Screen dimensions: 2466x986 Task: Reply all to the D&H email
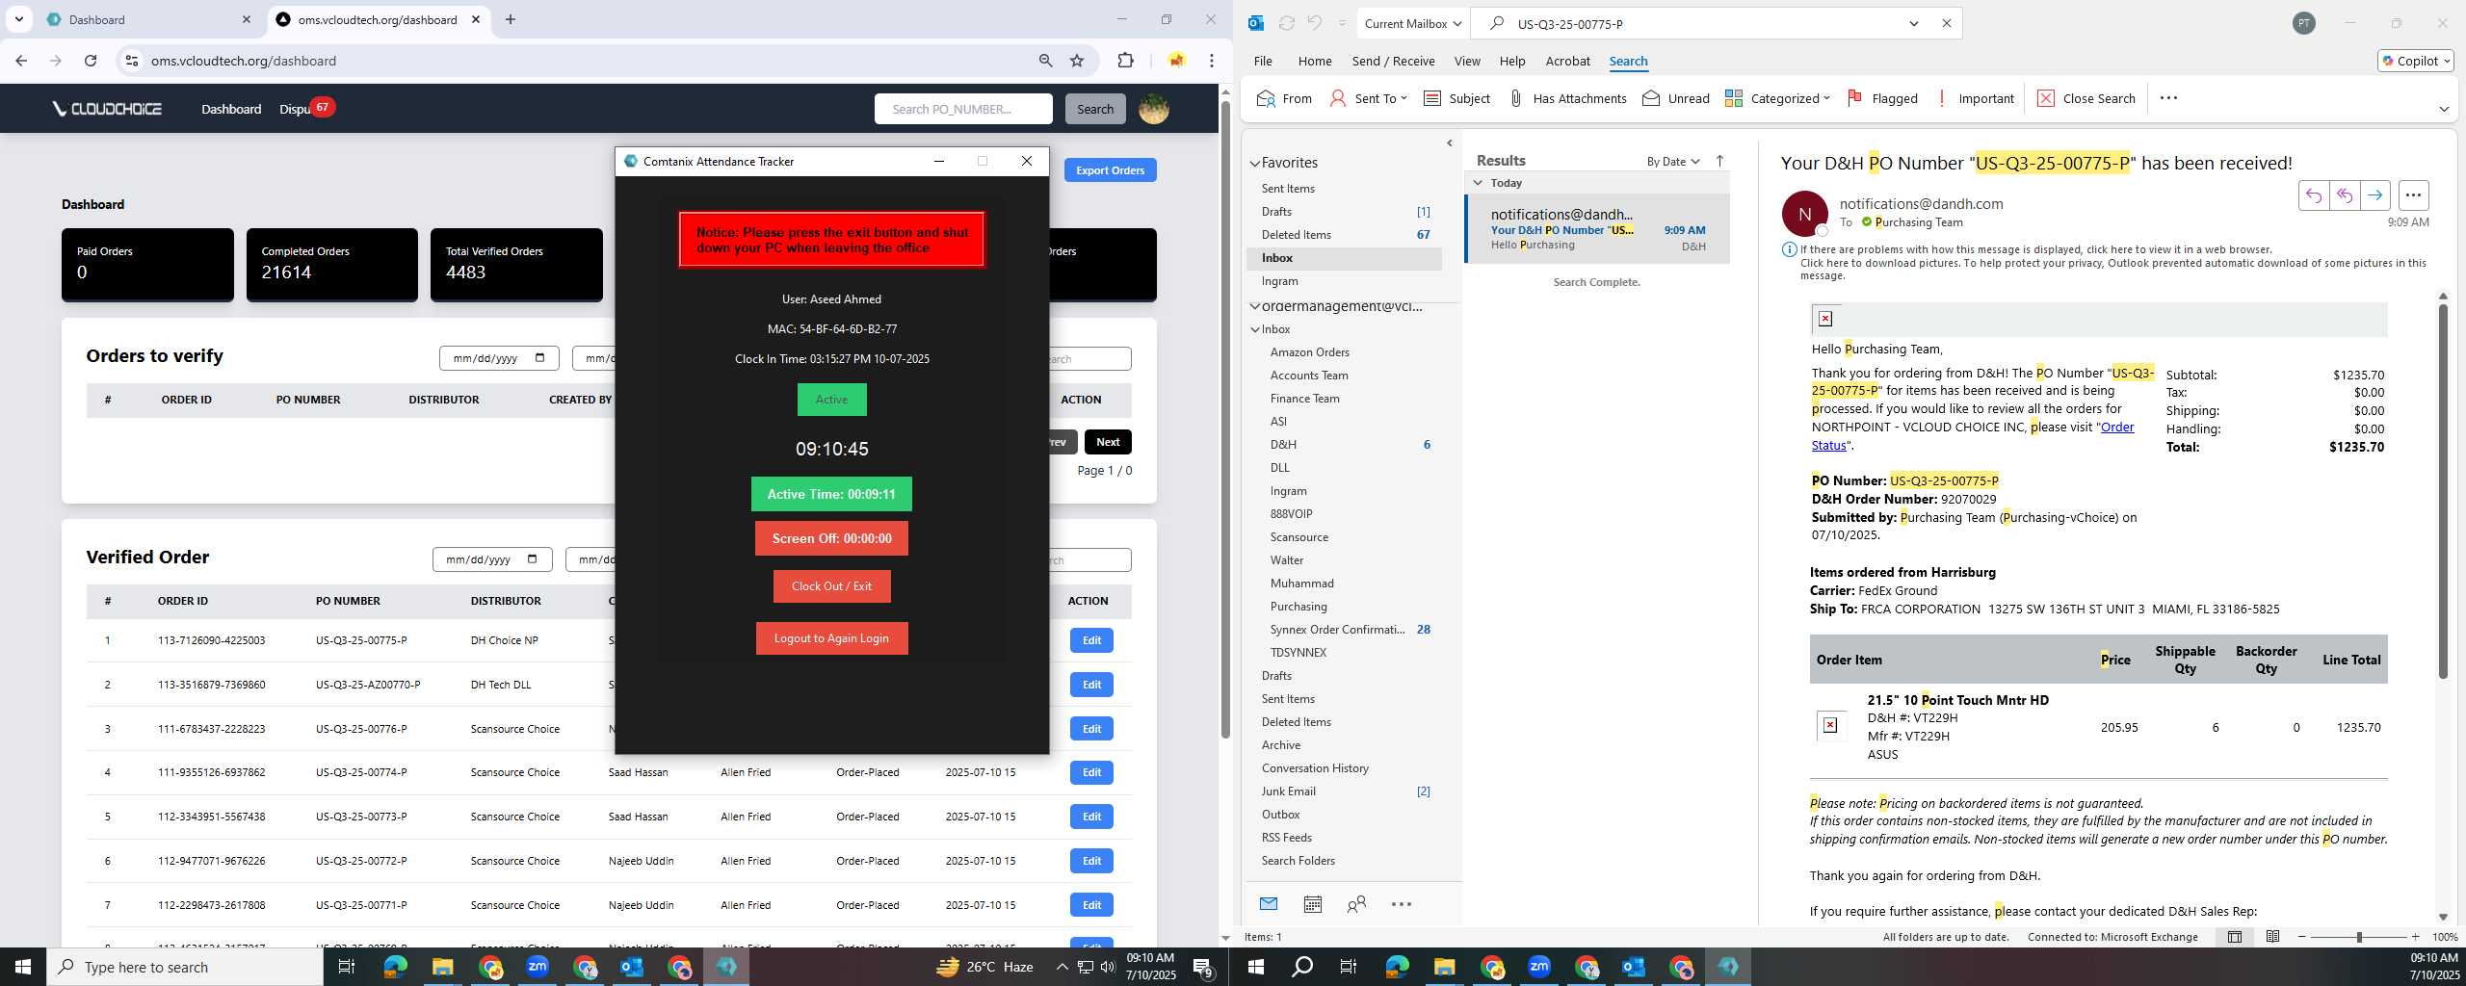(2344, 195)
